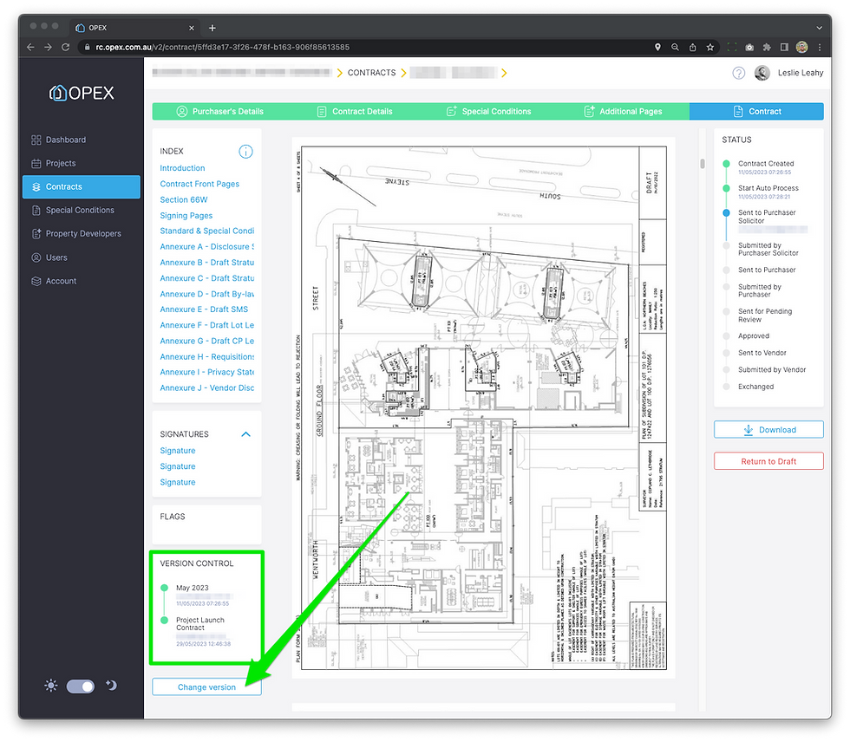850x742 pixels.
Task: Open the Dashboard sidebar item
Action: click(x=59, y=140)
